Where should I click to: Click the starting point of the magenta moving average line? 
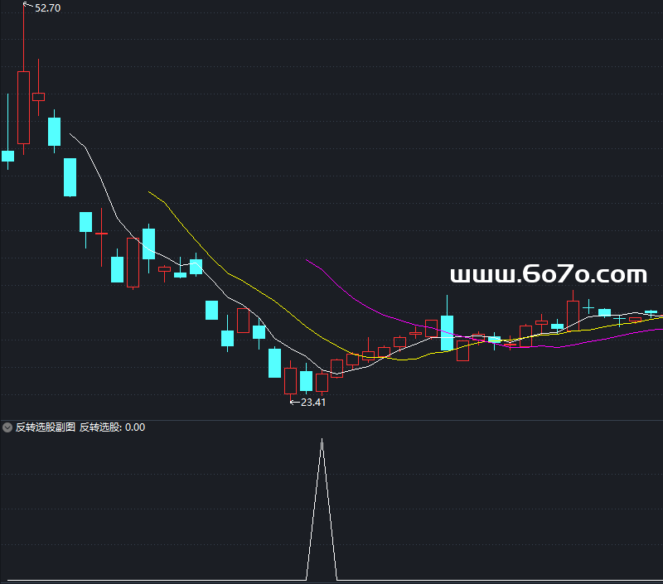click(x=307, y=260)
